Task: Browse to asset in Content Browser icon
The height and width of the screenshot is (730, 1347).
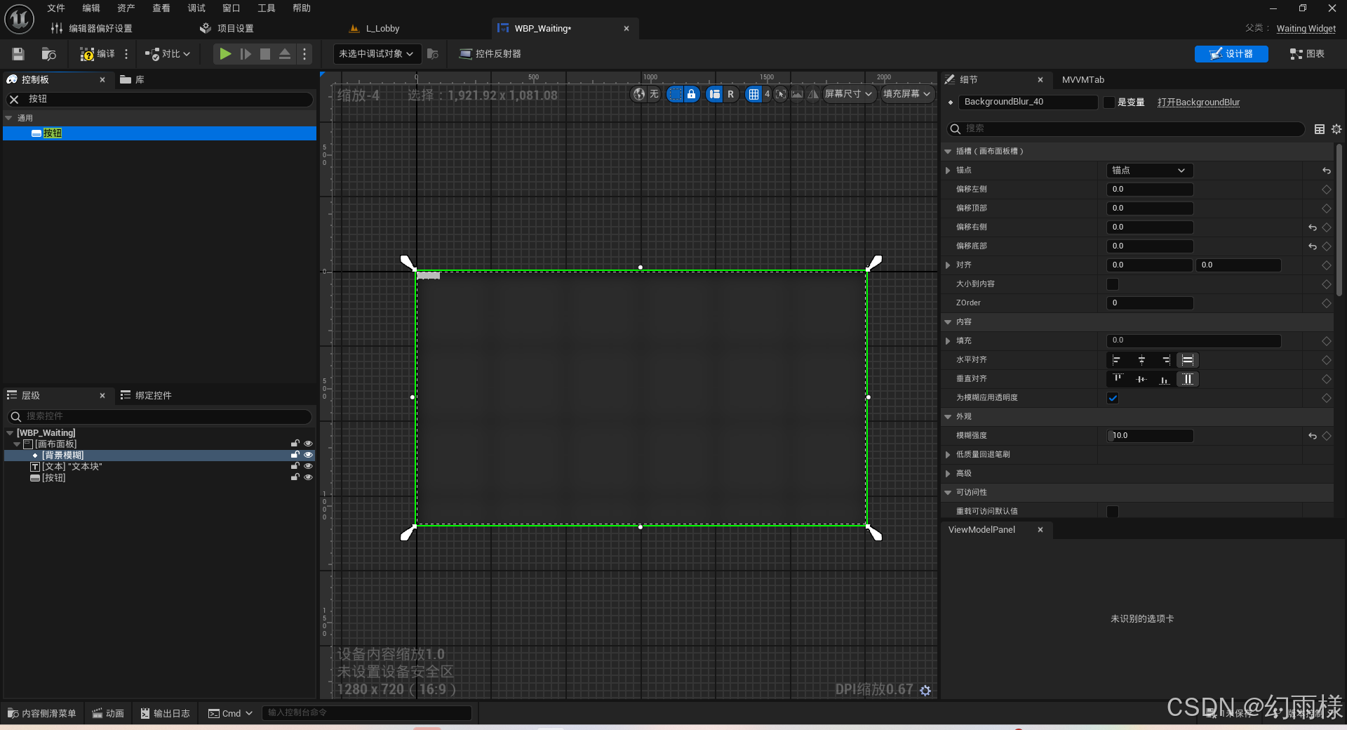Action: click(48, 54)
